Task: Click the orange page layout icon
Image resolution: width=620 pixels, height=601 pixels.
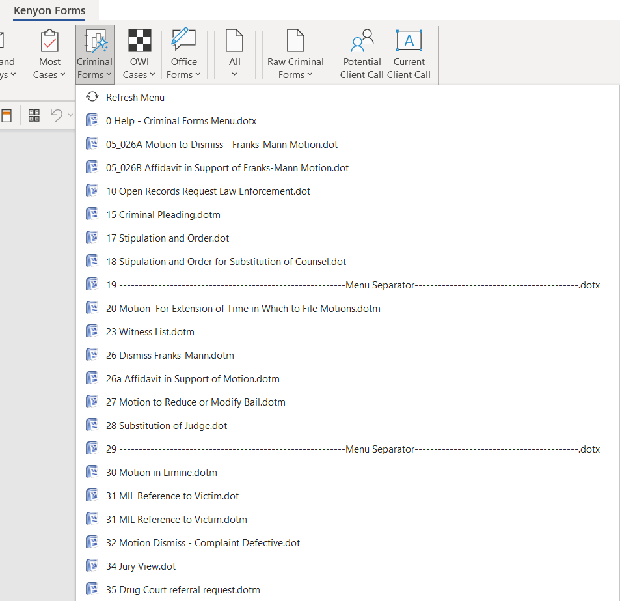Action: tap(7, 117)
